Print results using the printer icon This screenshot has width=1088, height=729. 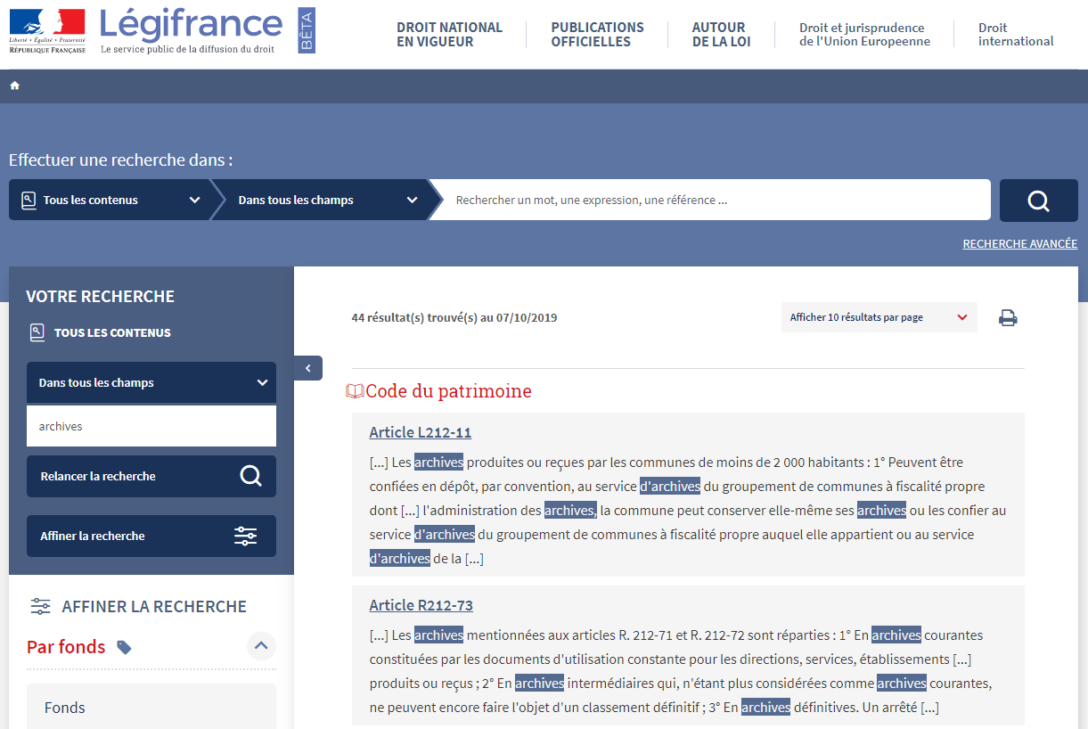pyautogui.click(x=1008, y=318)
